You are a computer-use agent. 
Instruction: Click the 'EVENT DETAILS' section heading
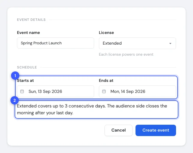31,20
